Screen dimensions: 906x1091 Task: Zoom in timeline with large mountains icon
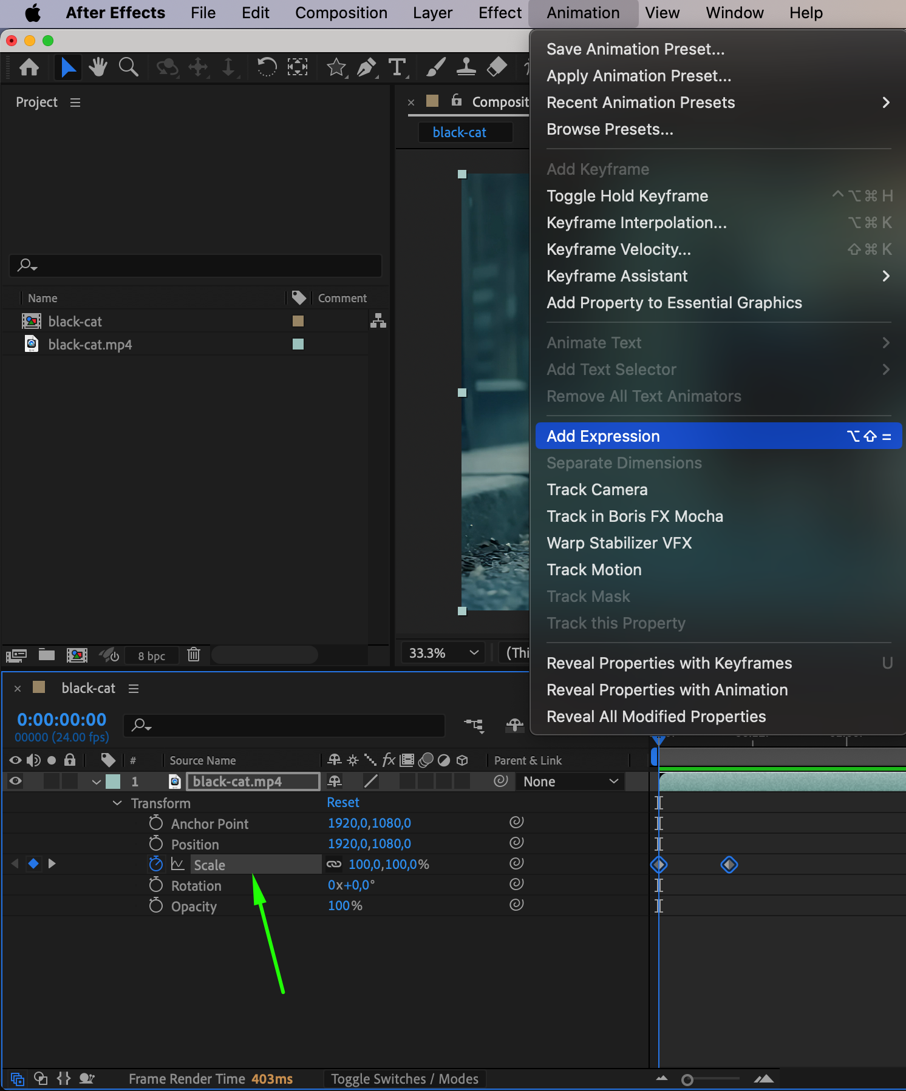pos(764,1078)
